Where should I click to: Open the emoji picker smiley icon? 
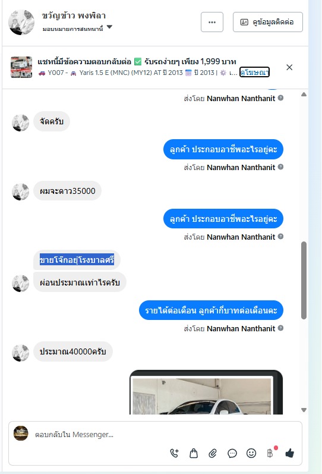251,453
